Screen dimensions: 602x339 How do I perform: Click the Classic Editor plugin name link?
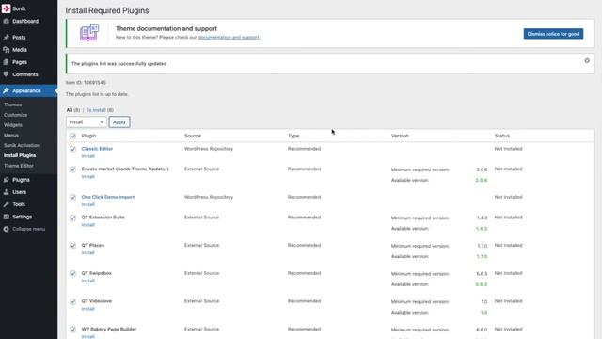point(97,149)
